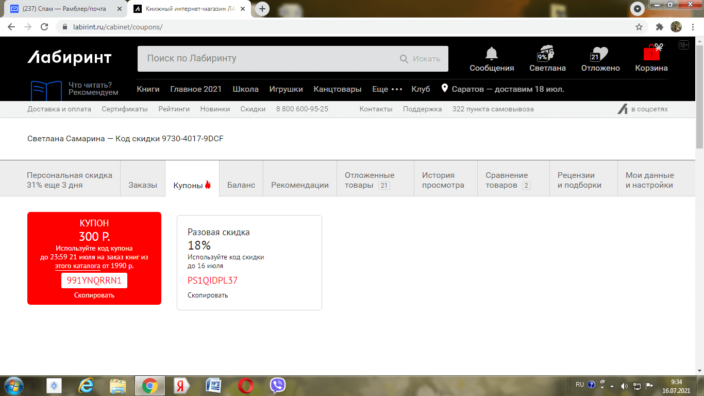Viewport: 704px width, 396px height.
Task: Follow the этого каталога link
Action: coord(78,266)
